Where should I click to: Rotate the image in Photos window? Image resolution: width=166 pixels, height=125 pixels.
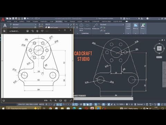tap(33, 31)
